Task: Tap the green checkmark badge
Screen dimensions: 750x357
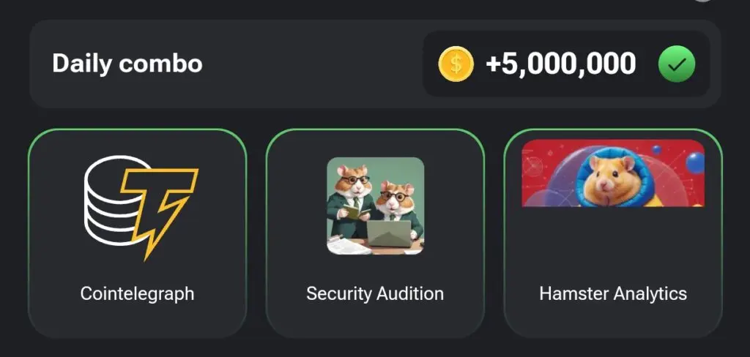Action: [x=676, y=64]
